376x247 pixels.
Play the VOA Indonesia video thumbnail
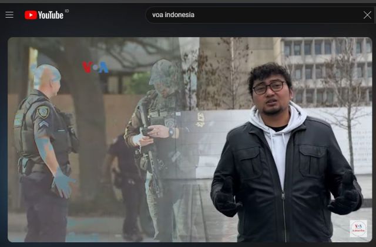(190, 139)
